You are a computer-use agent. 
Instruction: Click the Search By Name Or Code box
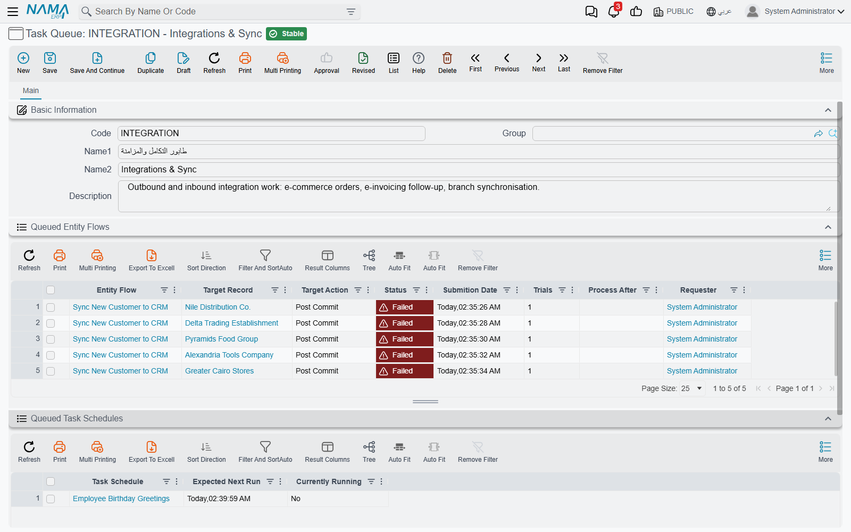point(219,11)
